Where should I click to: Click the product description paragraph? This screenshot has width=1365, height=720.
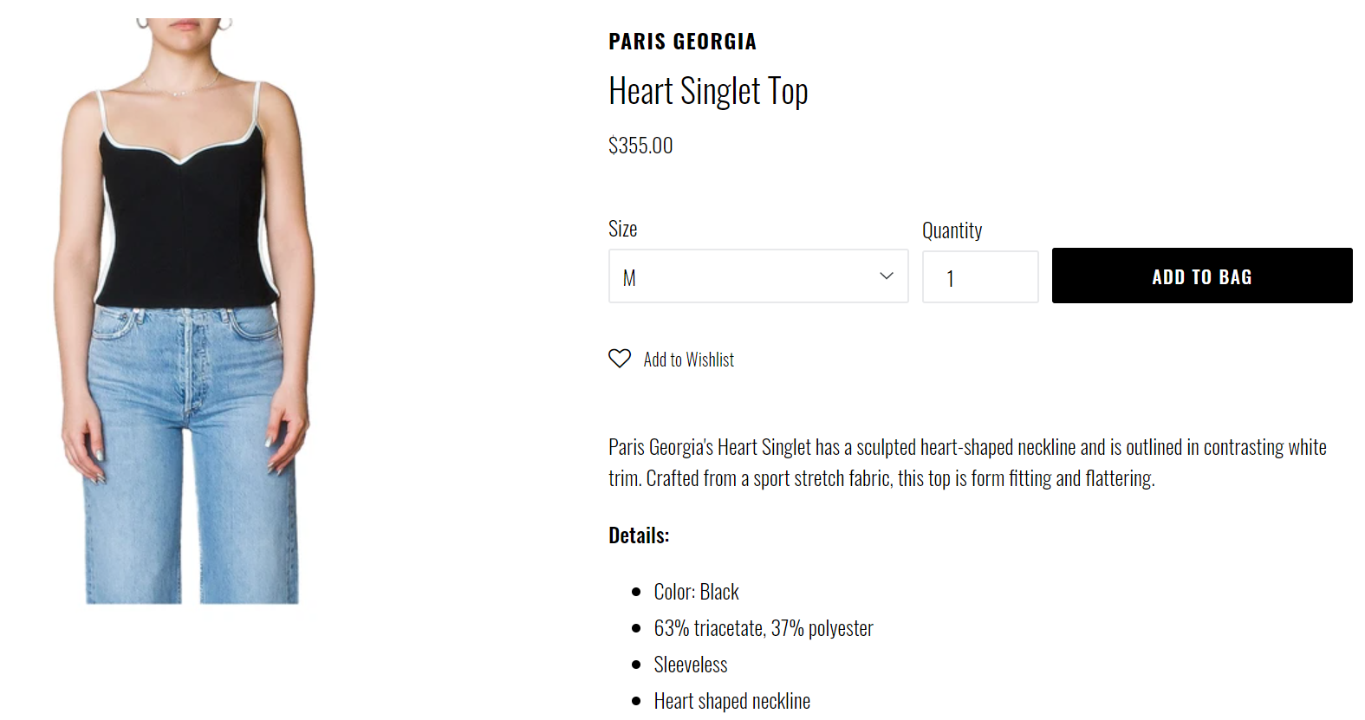pos(967,463)
